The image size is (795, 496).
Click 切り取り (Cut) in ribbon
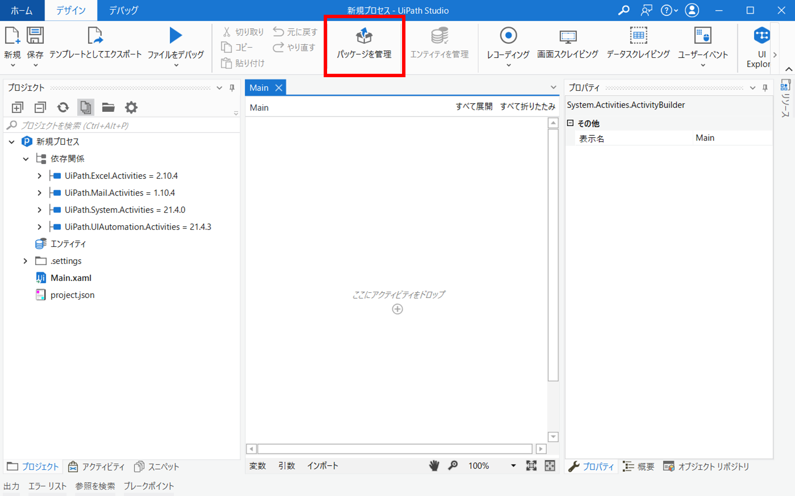[243, 32]
